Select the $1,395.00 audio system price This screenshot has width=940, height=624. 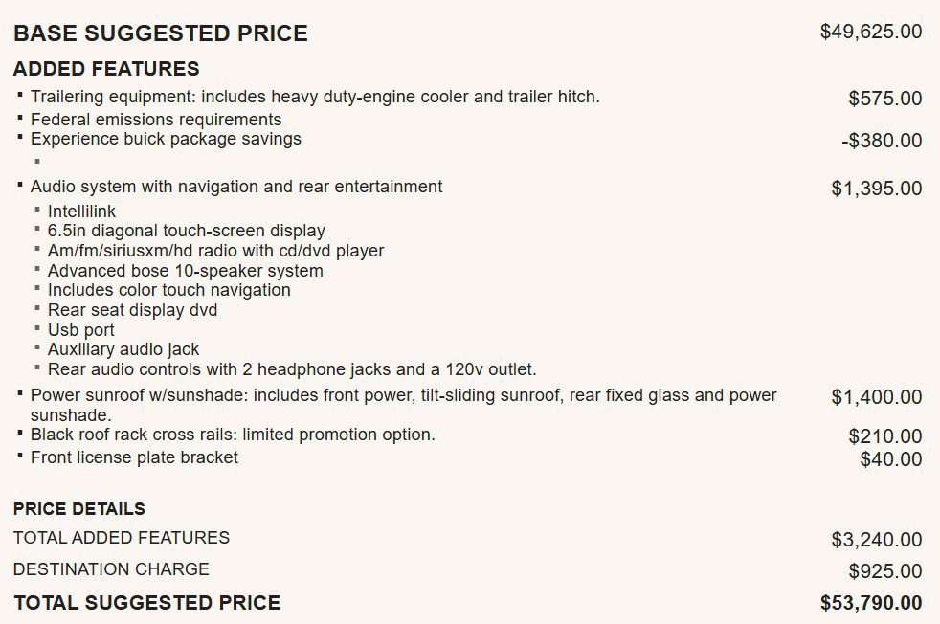[877, 189]
